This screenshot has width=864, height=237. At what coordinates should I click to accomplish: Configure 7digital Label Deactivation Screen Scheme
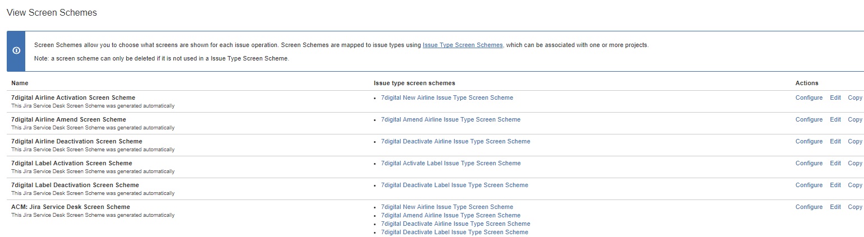(809, 185)
